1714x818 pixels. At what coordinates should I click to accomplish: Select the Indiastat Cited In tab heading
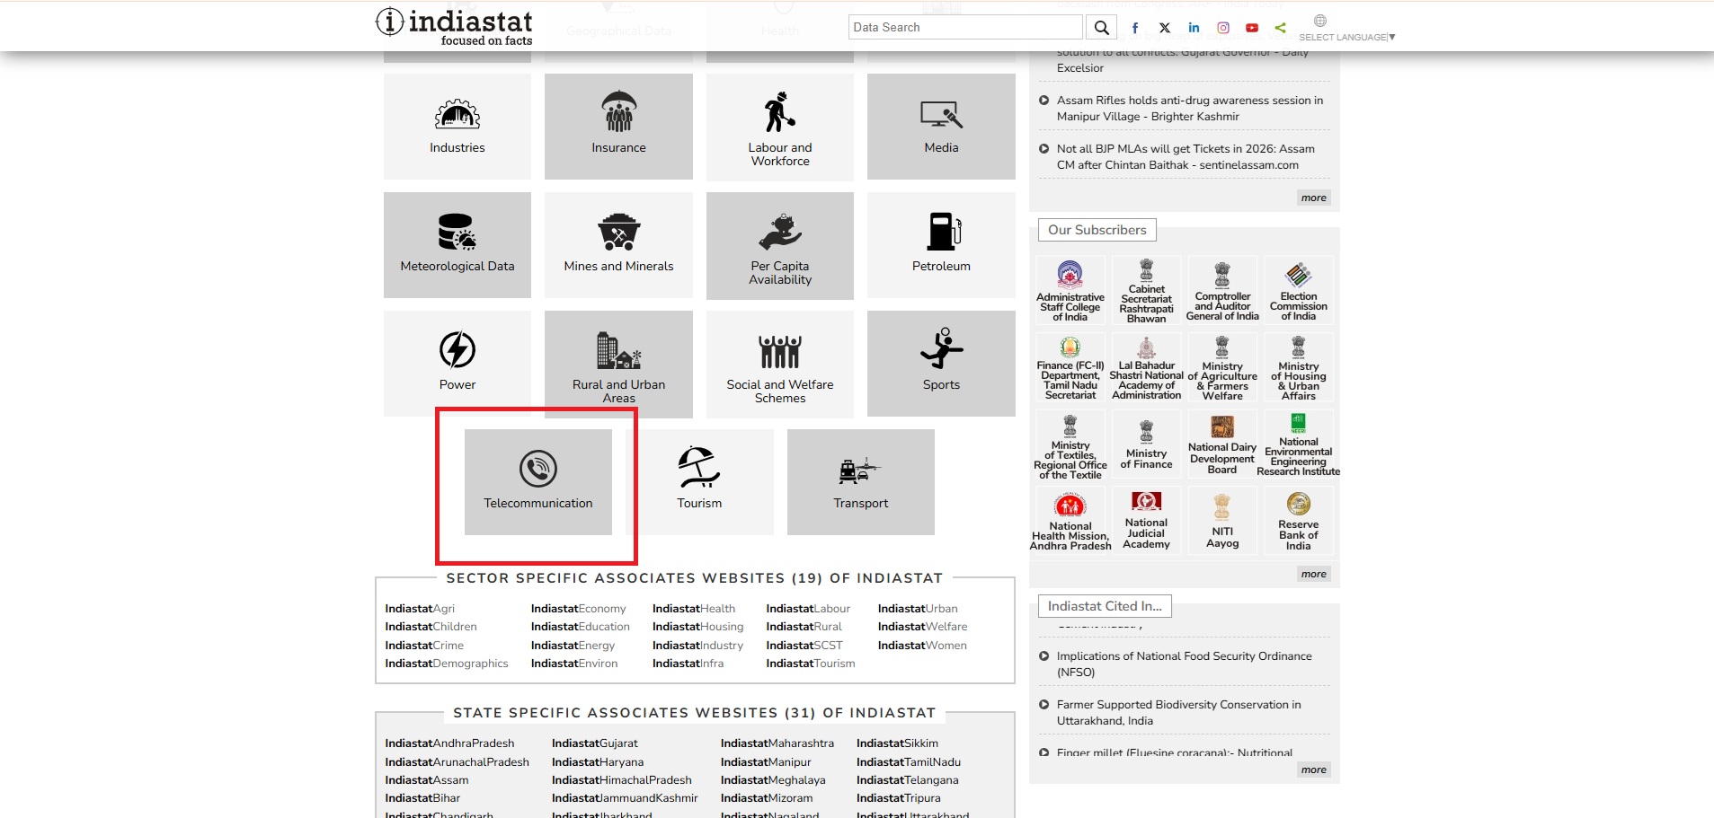[1105, 606]
